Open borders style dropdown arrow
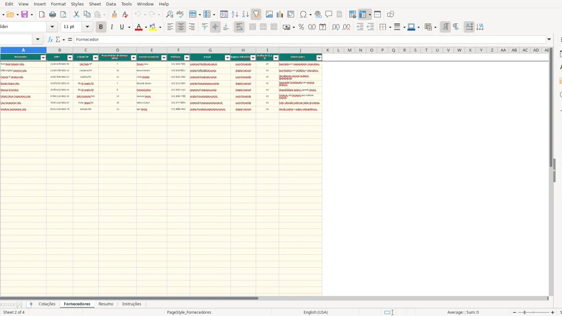The height and width of the screenshot is (316, 562). point(390,27)
